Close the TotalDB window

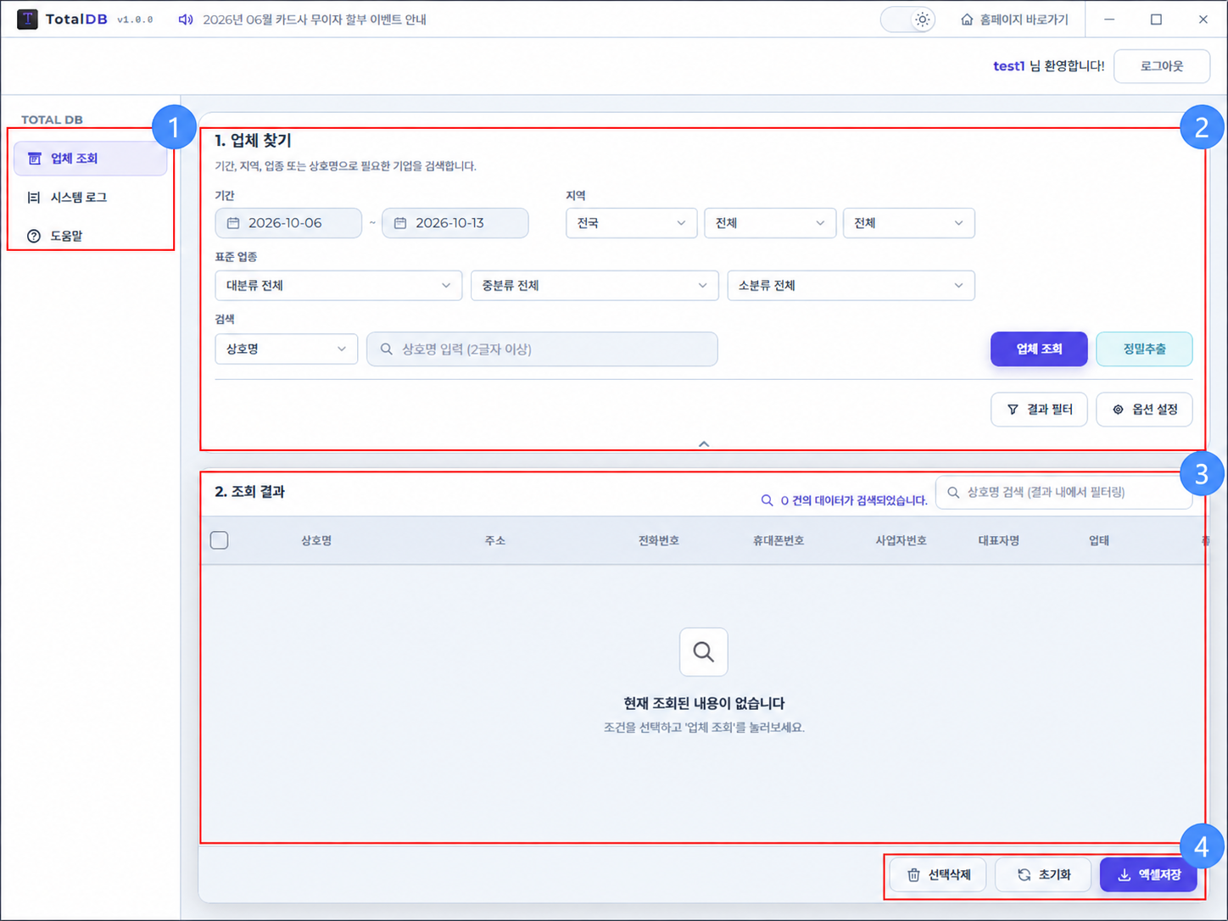[1203, 20]
